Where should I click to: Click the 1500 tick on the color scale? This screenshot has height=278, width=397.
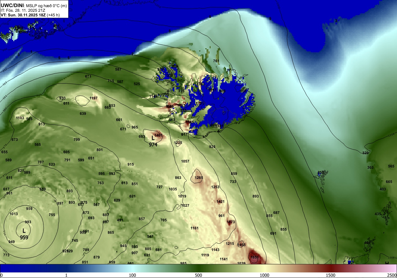tap(331, 275)
